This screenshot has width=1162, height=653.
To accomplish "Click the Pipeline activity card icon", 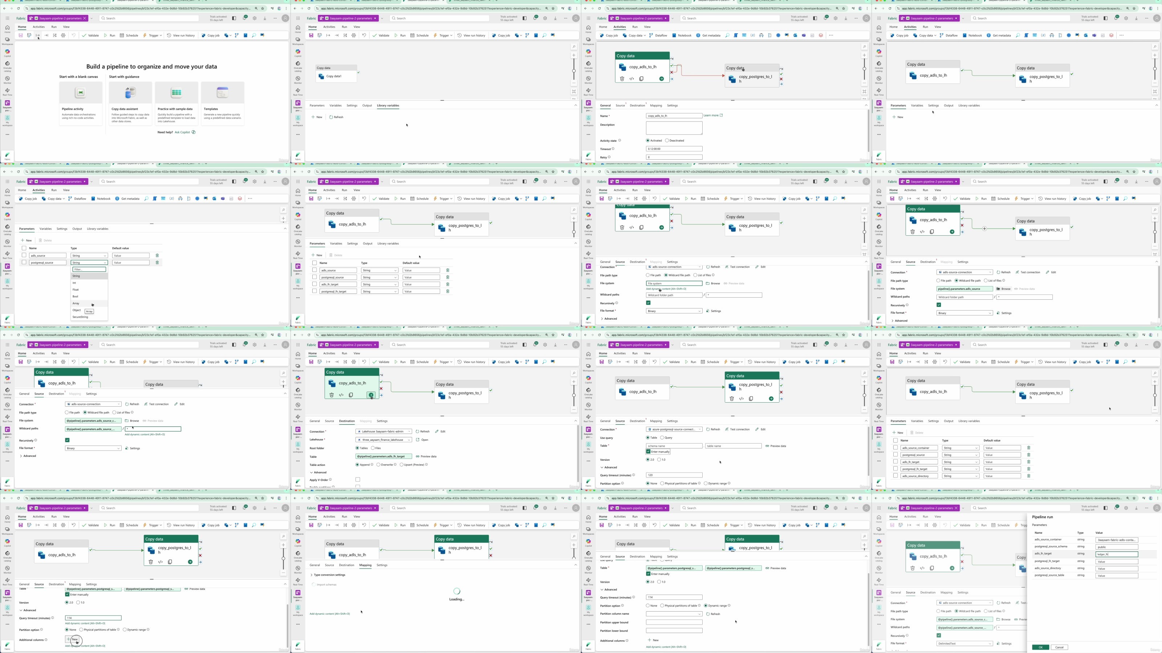I will pos(80,93).
